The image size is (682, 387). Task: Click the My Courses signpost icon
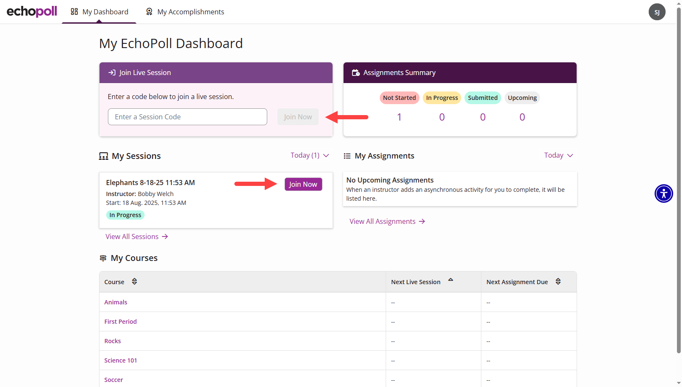103,258
